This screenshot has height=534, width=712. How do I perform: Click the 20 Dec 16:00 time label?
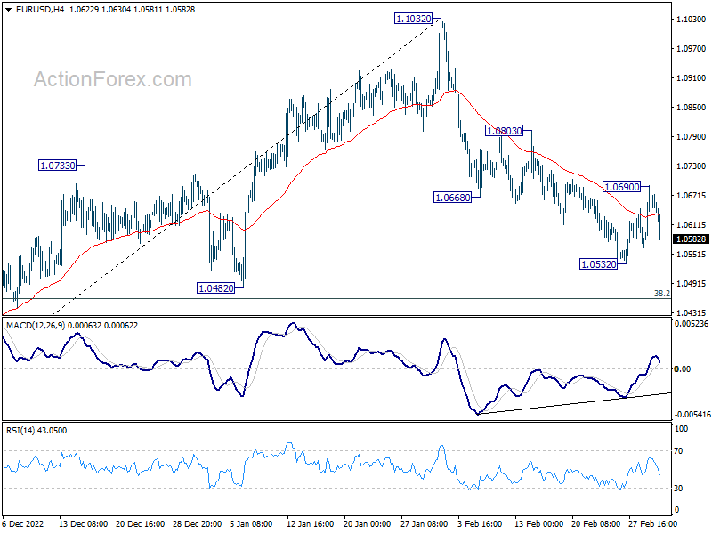pos(141,524)
